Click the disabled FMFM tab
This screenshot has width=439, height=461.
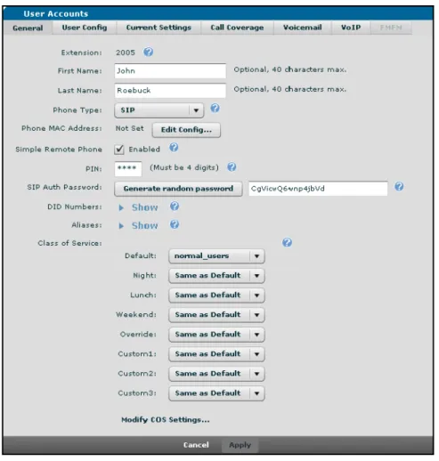click(391, 28)
